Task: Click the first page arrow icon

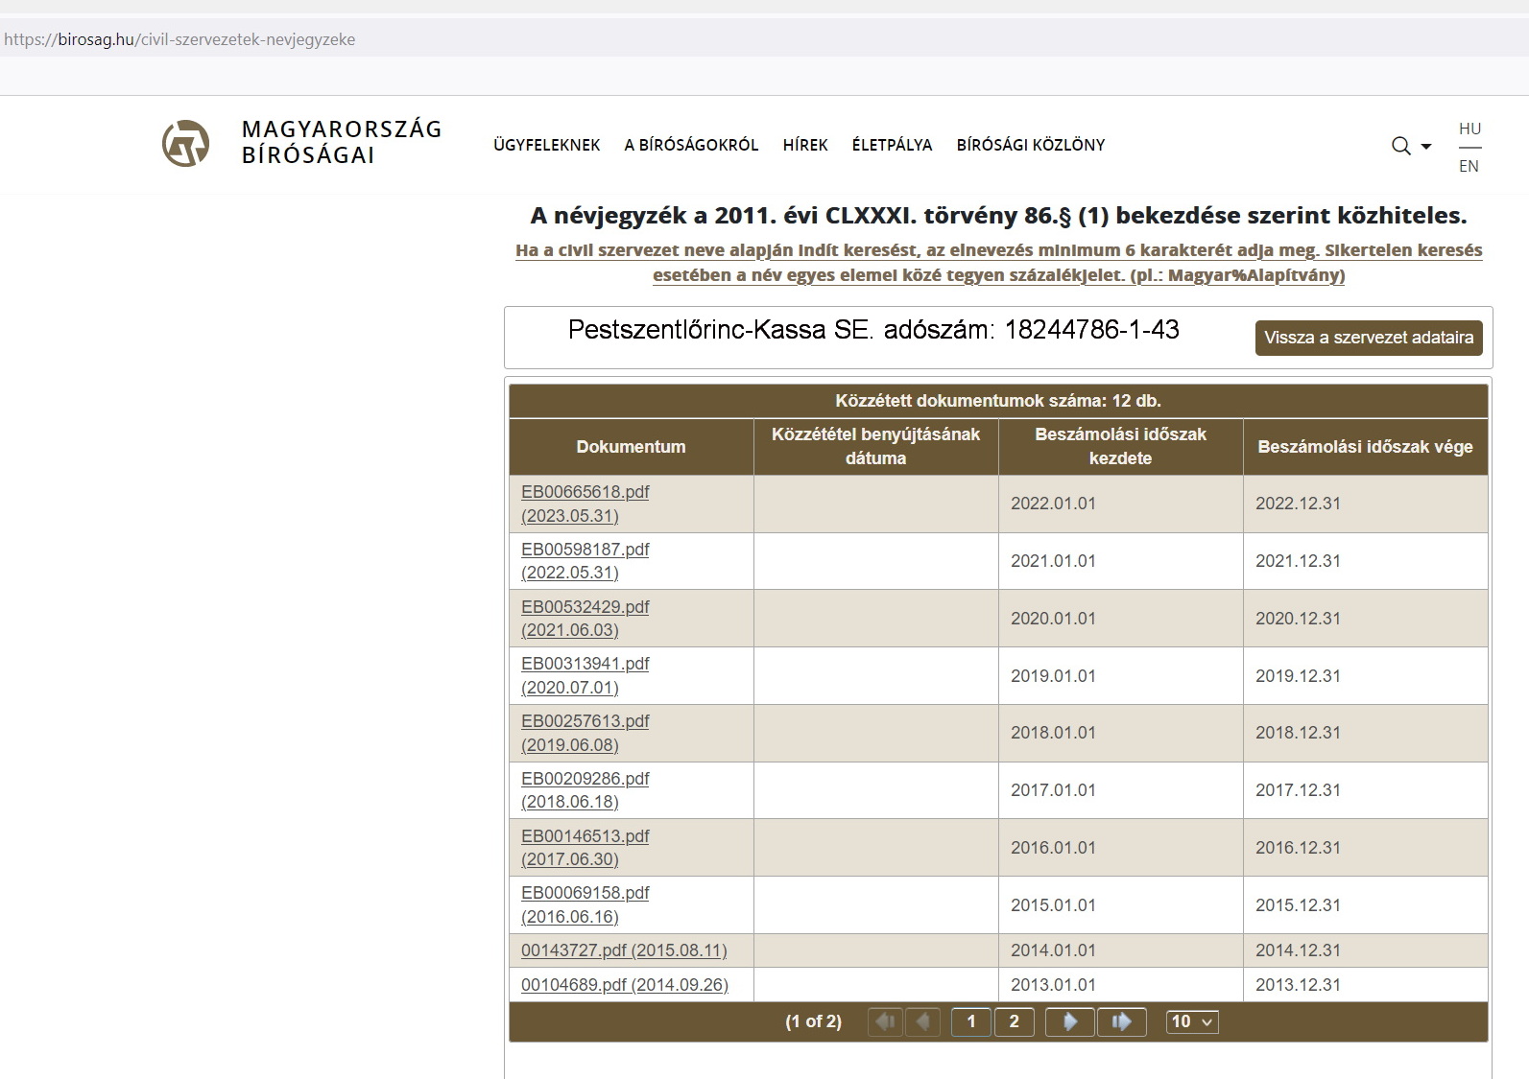Action: point(884,1022)
